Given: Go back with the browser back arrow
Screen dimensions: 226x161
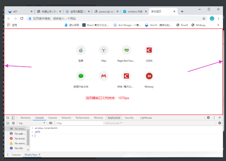Looking at the screenshot, I should [9, 19].
